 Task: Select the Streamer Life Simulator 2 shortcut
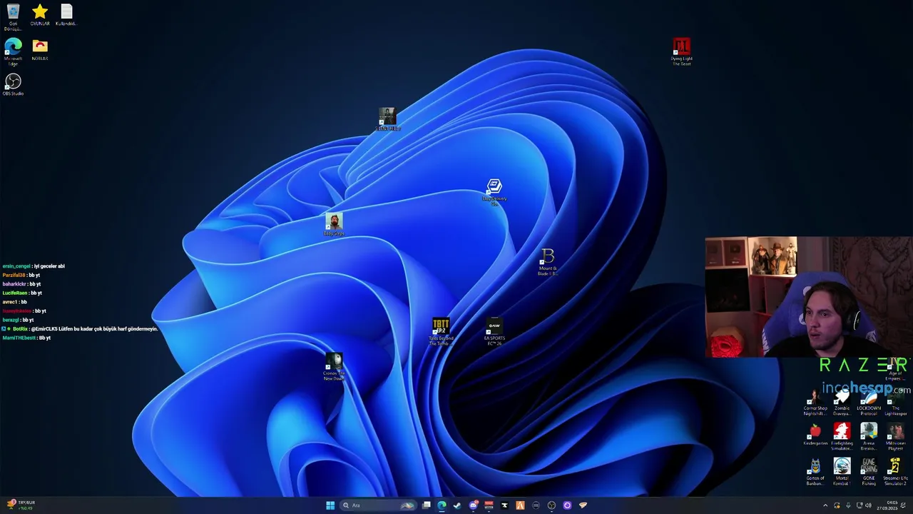pyautogui.click(x=895, y=472)
